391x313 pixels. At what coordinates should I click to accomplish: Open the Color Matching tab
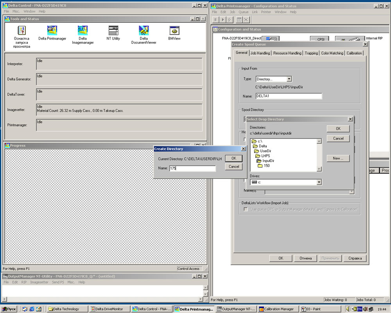(x=332, y=53)
